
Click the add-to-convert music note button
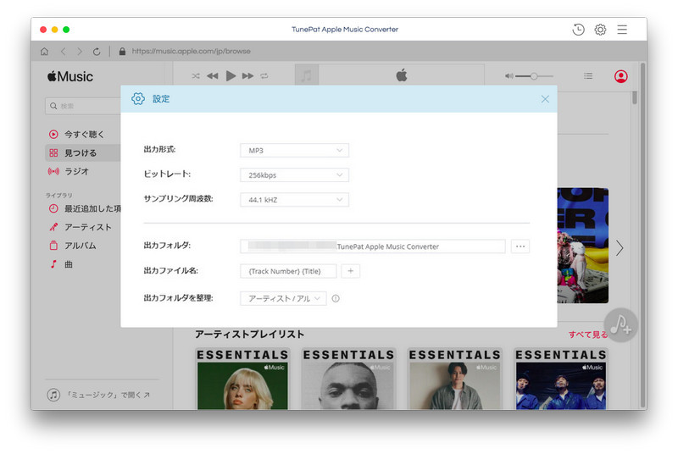tap(621, 325)
